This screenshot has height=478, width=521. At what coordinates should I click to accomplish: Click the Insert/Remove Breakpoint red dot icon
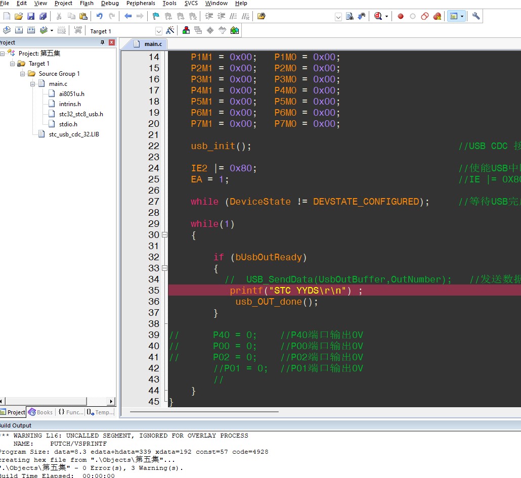401,16
